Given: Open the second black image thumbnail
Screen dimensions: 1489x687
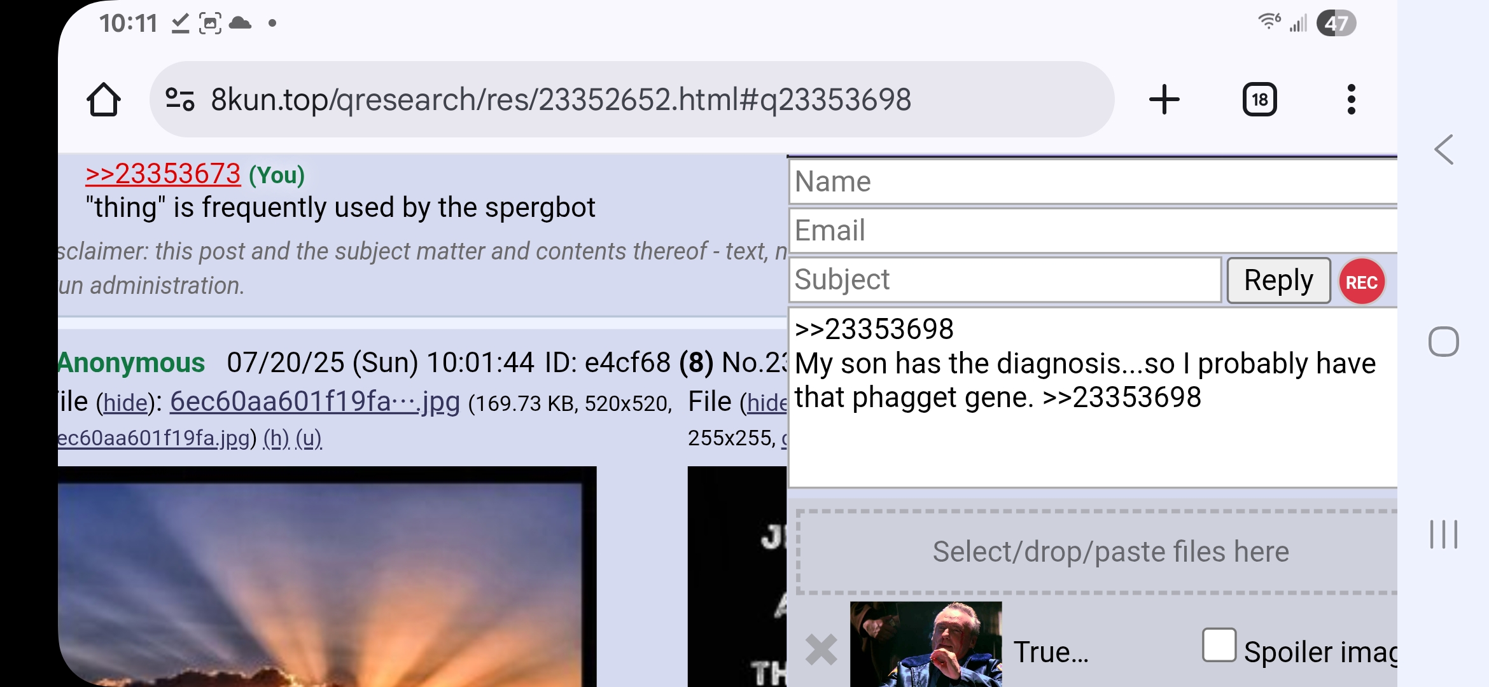Looking at the screenshot, I should pos(737,576).
